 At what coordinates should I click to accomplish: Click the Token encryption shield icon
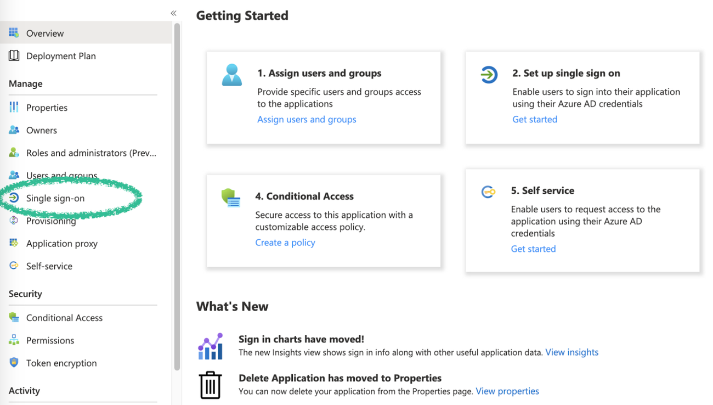click(14, 362)
